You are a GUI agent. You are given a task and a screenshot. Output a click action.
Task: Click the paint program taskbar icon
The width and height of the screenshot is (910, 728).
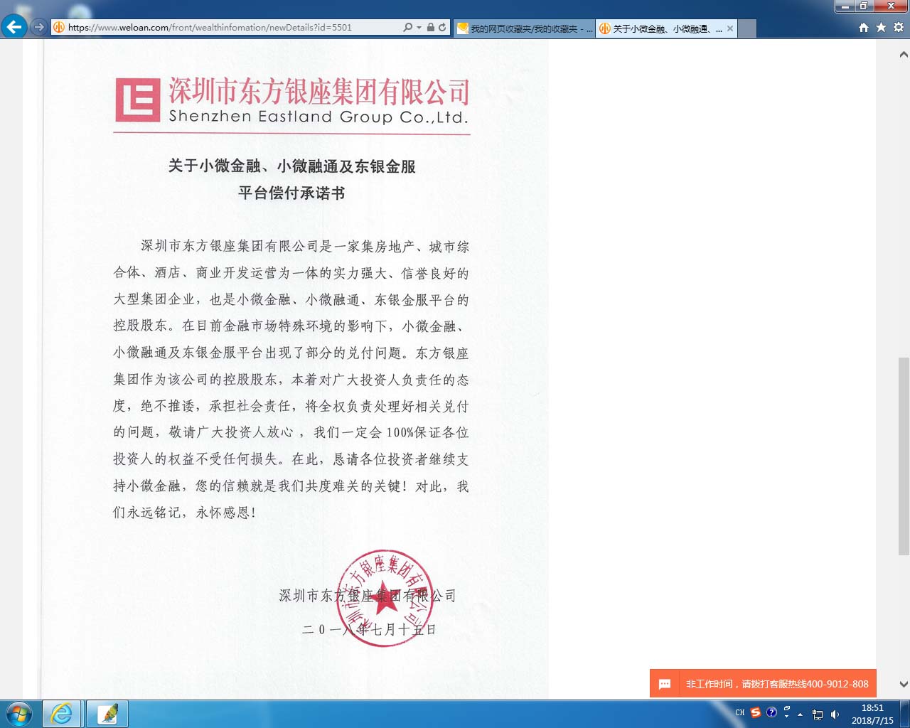107,713
